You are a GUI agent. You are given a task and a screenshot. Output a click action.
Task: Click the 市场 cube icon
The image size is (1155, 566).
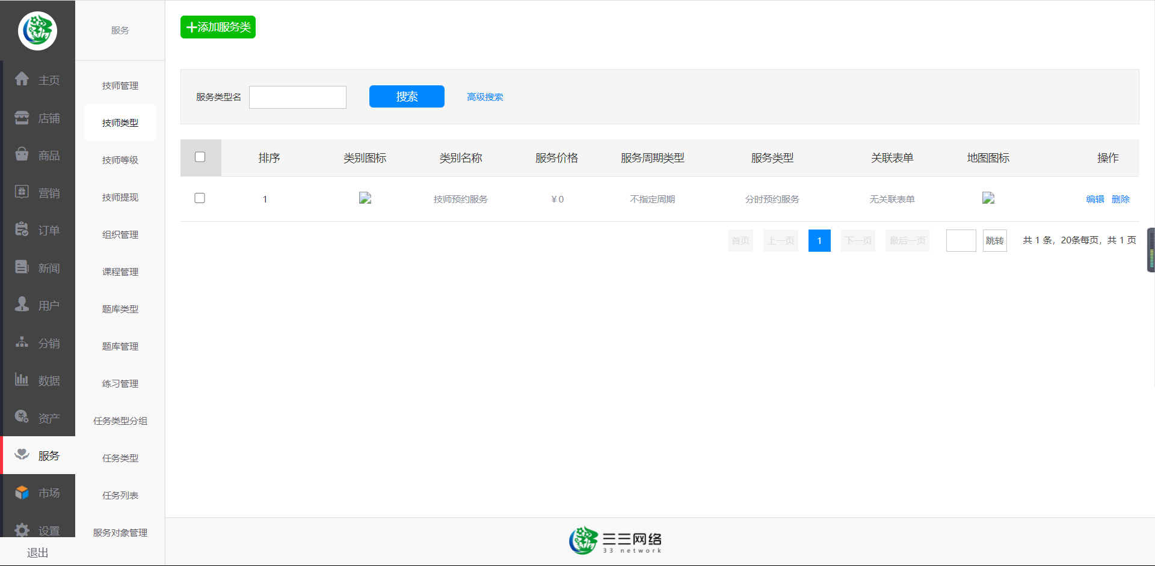point(22,493)
